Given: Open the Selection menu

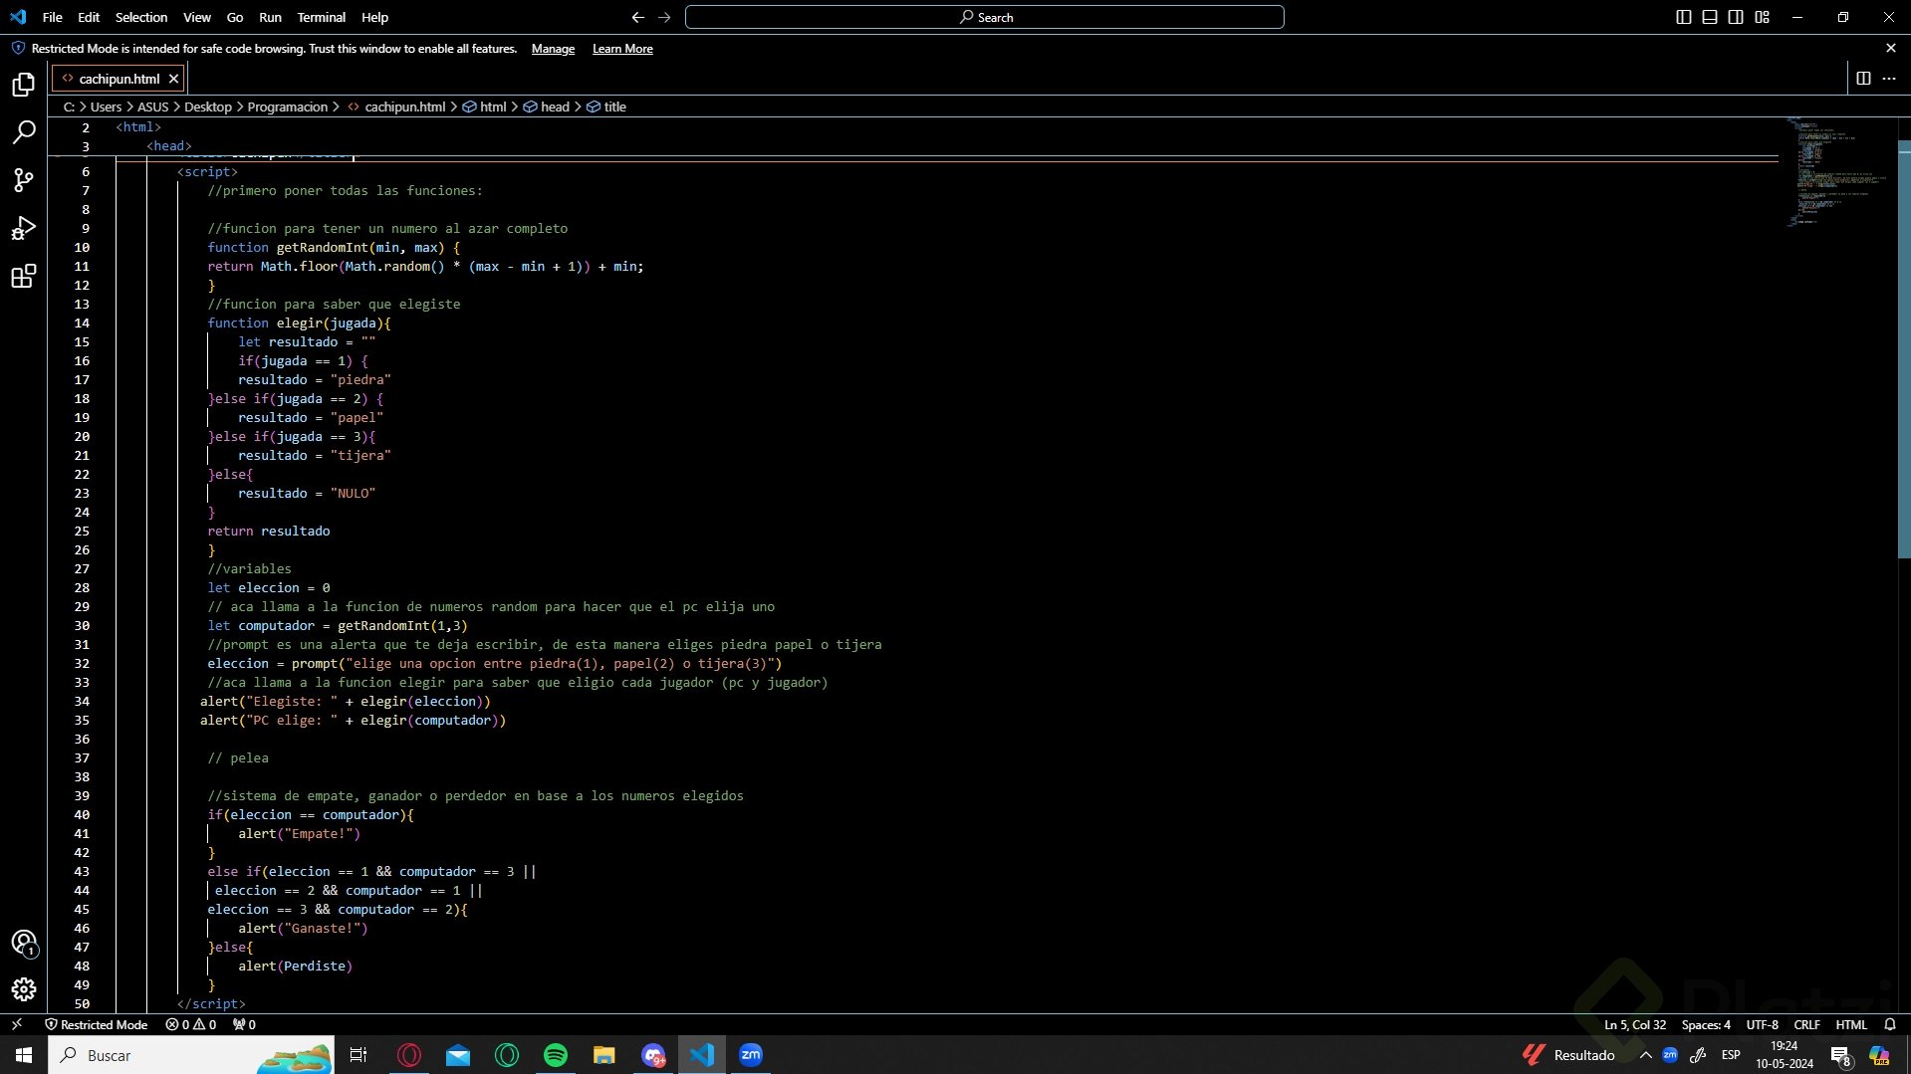Looking at the screenshot, I should pyautogui.click(x=141, y=17).
